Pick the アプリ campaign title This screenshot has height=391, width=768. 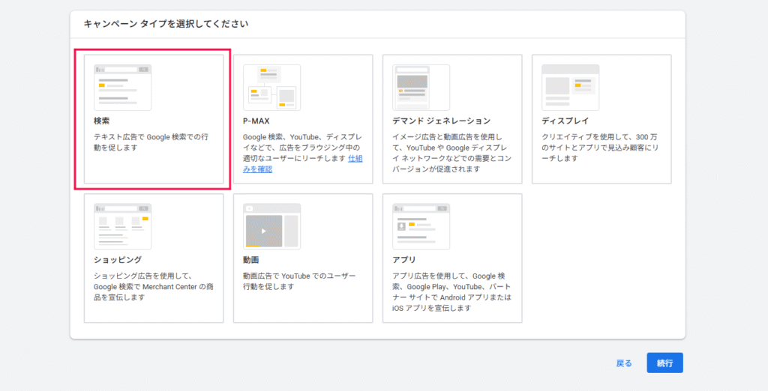click(404, 260)
